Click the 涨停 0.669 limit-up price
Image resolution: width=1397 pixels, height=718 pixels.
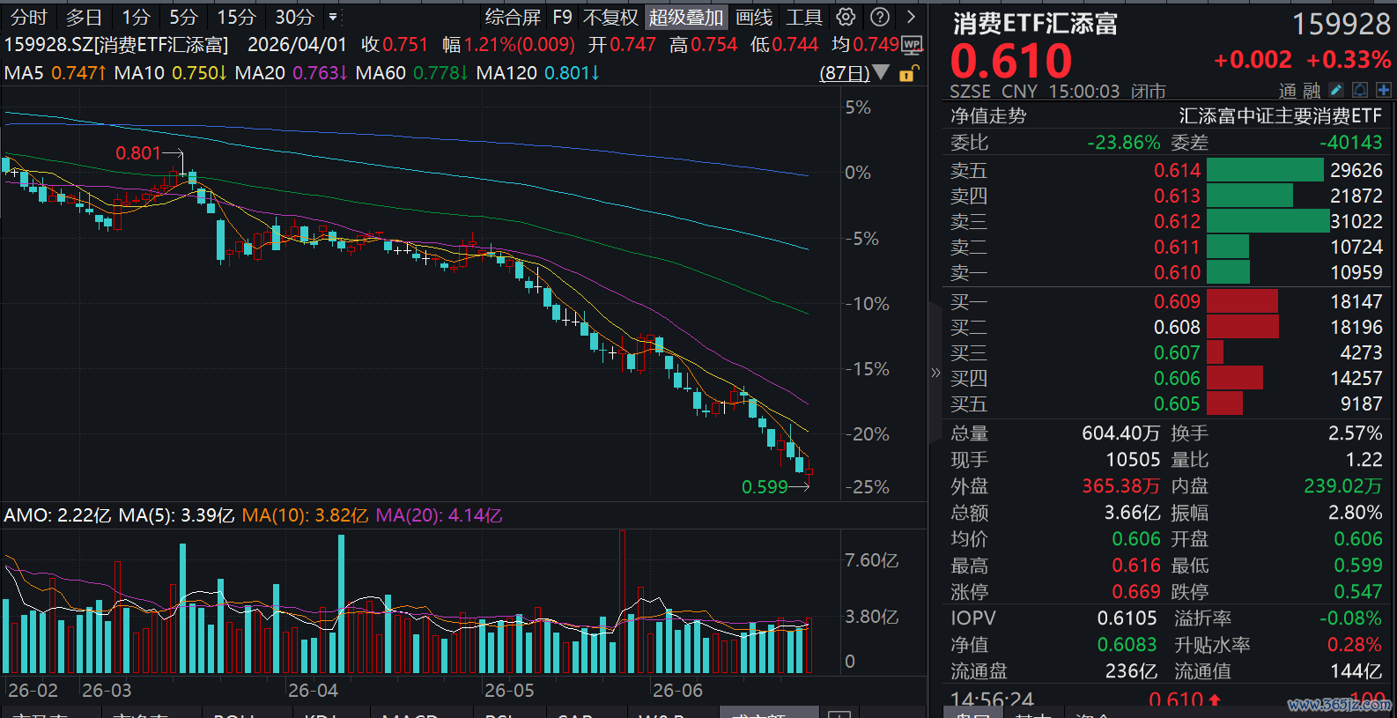1136,592
